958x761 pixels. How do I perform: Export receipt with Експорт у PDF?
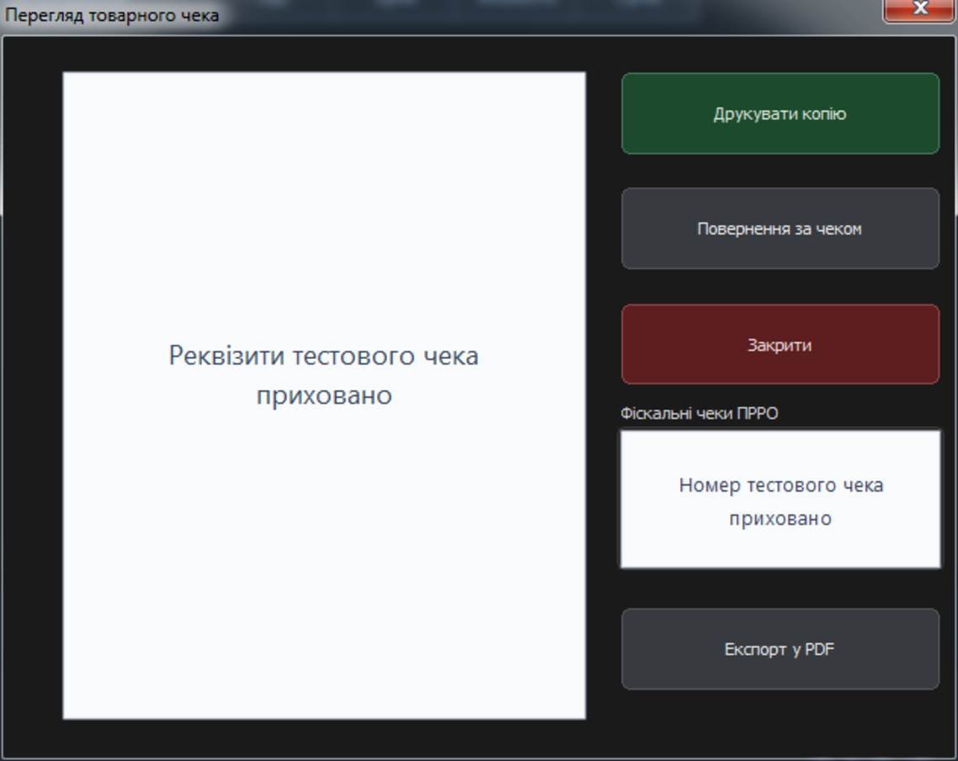click(780, 649)
